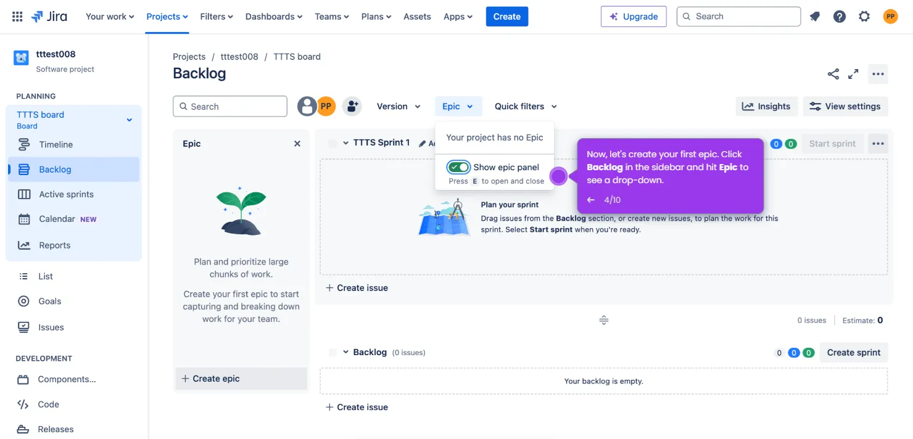Viewport: 913px width, 439px height.
Task: Click the add people icon
Action: point(352,106)
